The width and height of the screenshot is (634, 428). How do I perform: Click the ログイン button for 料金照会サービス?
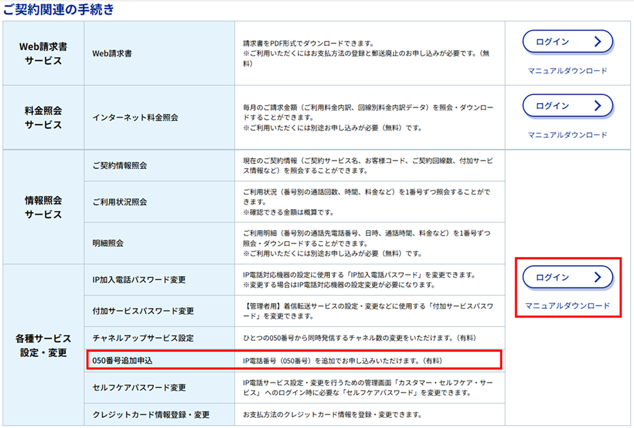(x=568, y=106)
